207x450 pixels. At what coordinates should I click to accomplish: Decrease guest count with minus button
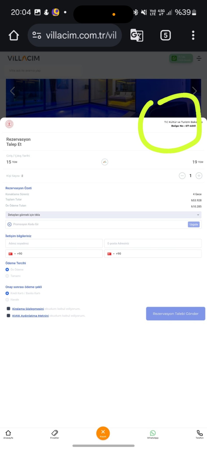click(x=182, y=176)
